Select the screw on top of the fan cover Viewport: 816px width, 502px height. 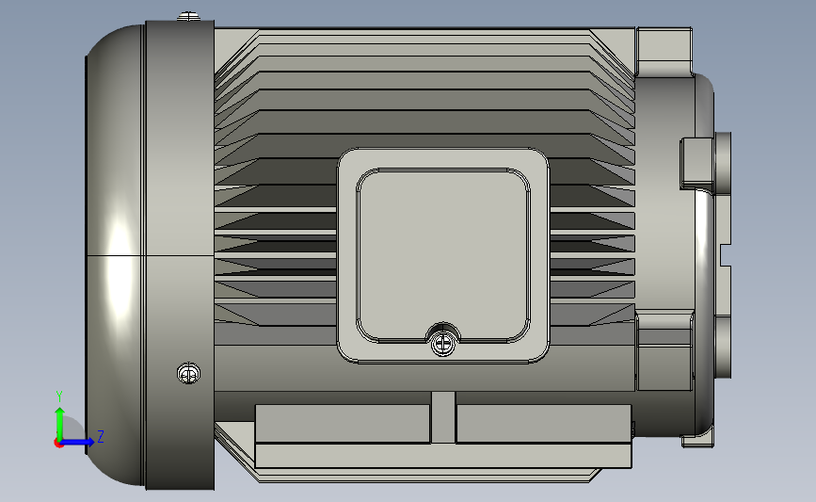tap(188, 17)
